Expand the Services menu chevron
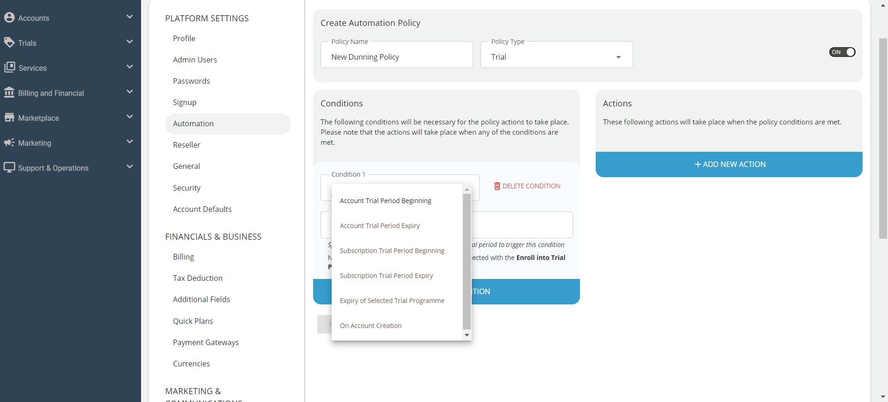The image size is (888, 402). coord(129,67)
